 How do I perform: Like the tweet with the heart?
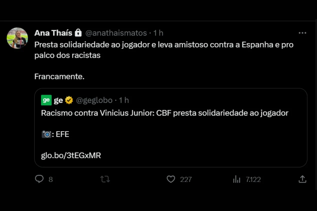coord(171,179)
